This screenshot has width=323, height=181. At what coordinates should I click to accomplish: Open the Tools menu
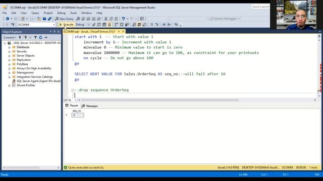point(73,13)
